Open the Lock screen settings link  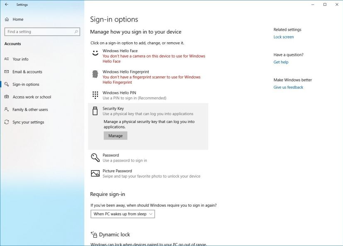pos(284,36)
